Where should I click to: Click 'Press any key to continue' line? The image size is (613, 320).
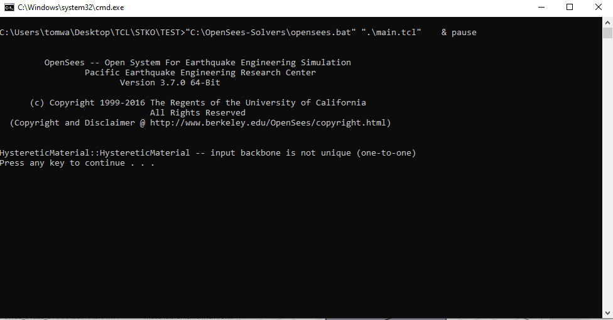(77, 163)
